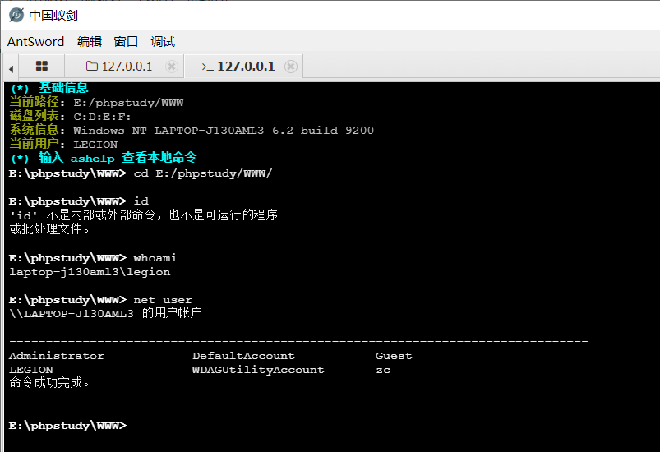Viewport: 660px width, 452px height.
Task: Click current path E:/phpstudy/WWW text
Action: (128, 103)
